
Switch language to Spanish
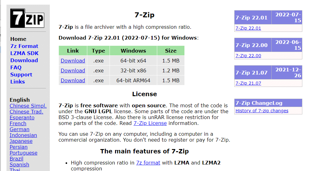coord(19,165)
